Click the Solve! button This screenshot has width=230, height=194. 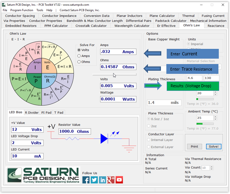[214, 147]
